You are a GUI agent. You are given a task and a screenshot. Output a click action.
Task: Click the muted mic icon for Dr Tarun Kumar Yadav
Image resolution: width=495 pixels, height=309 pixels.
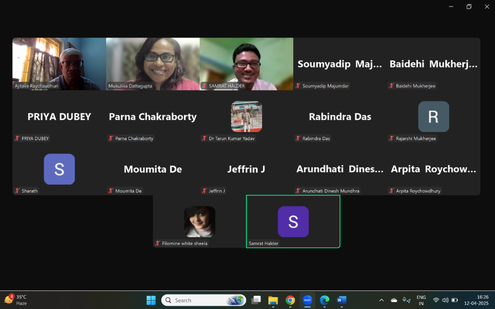pyautogui.click(x=204, y=138)
